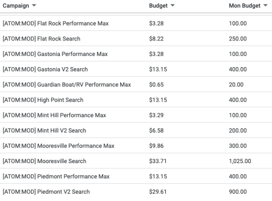The width and height of the screenshot is (272, 201).
Task: Select the Flat Rock Performance Max campaign
Action: pyautogui.click(x=56, y=23)
